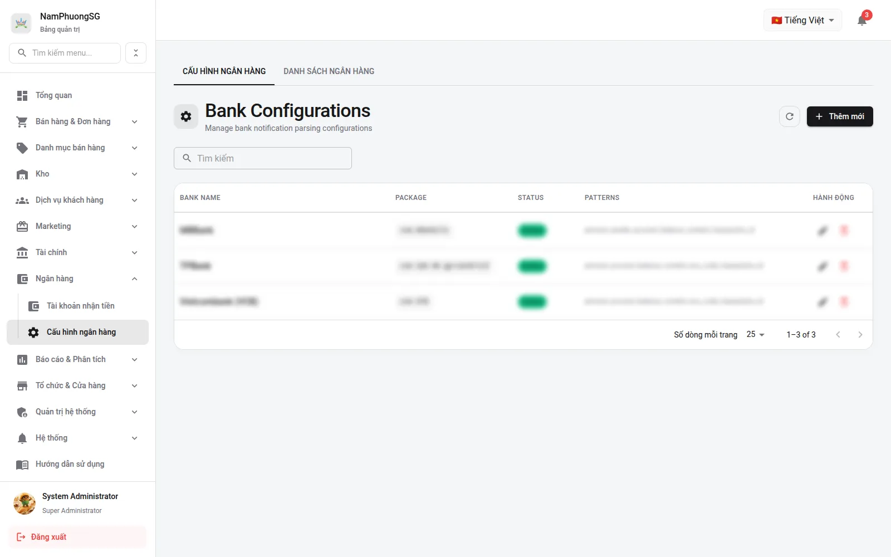The image size is (891, 557).
Task: Focus the bank configurations Tìm kiếm field
Action: click(263, 158)
